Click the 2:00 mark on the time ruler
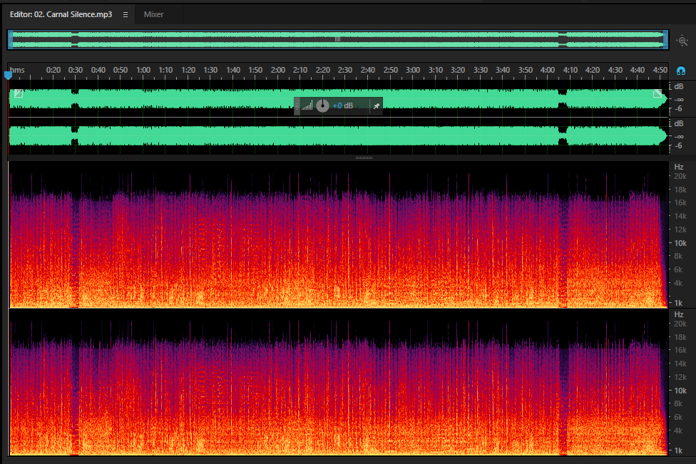Viewport: 696px width, 464px height. tap(278, 70)
